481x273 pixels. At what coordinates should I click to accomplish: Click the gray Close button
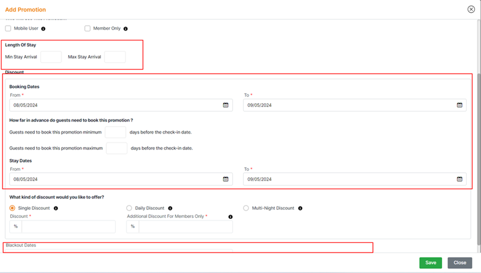point(460,263)
